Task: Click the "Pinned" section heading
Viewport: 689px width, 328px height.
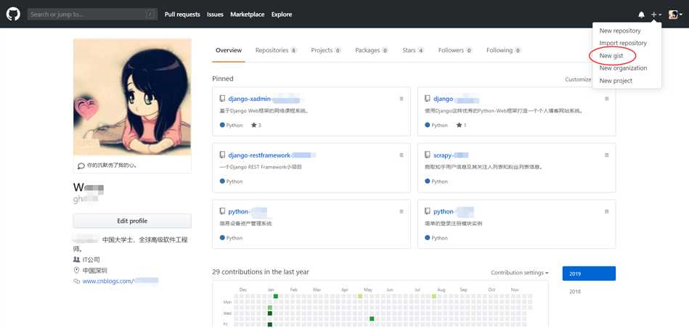Action: [x=222, y=79]
